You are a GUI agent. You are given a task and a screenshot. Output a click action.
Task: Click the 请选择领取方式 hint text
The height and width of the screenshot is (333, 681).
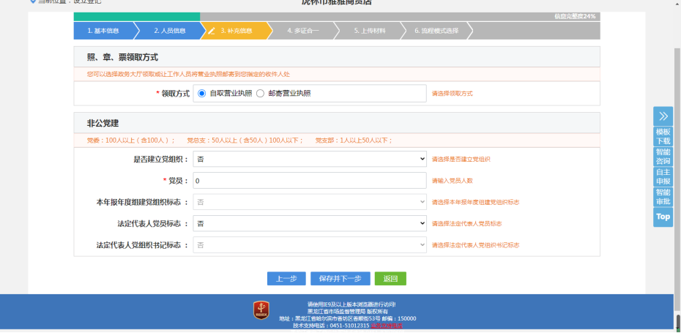(452, 94)
